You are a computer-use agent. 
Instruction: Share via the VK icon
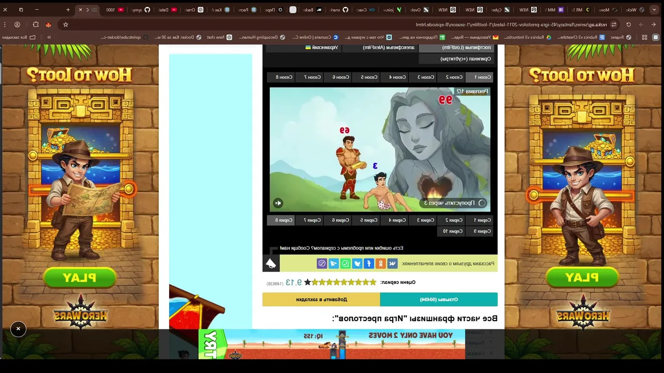pos(393,264)
